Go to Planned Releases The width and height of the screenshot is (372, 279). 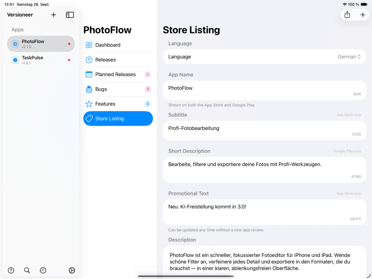tap(118, 74)
